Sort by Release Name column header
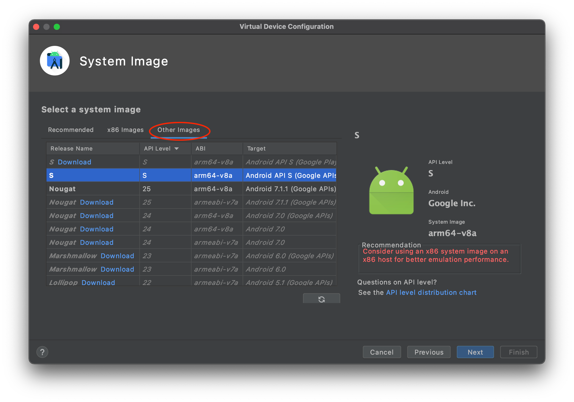 pyautogui.click(x=71, y=149)
